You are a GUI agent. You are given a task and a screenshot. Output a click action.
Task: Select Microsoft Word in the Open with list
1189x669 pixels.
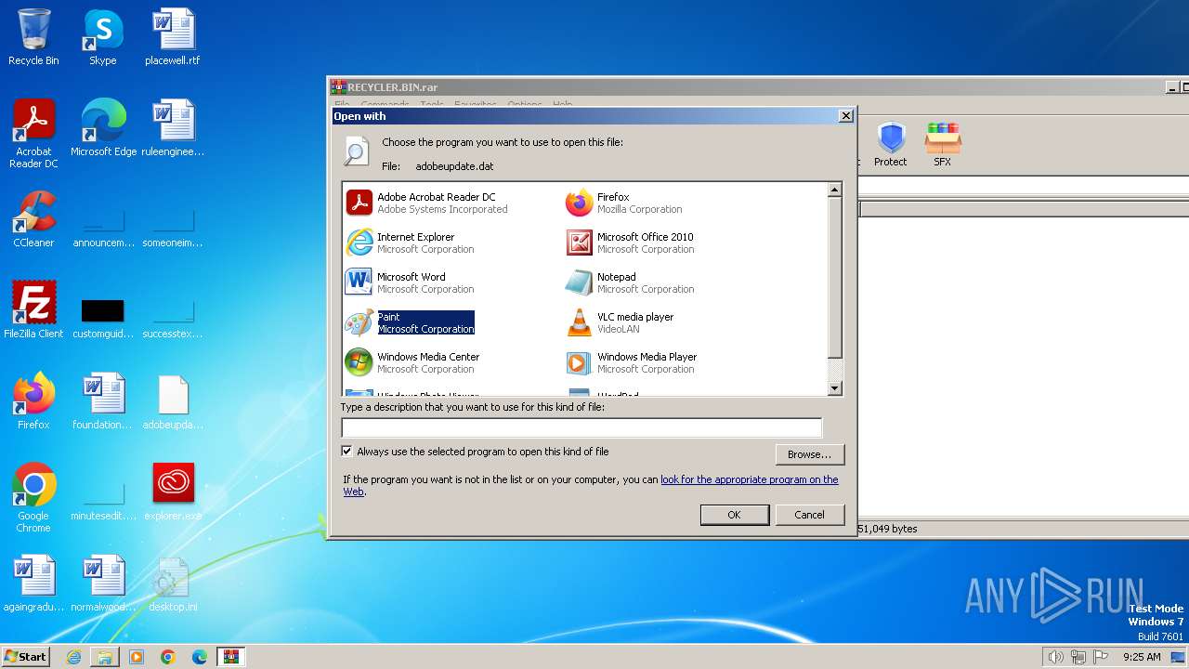point(411,282)
